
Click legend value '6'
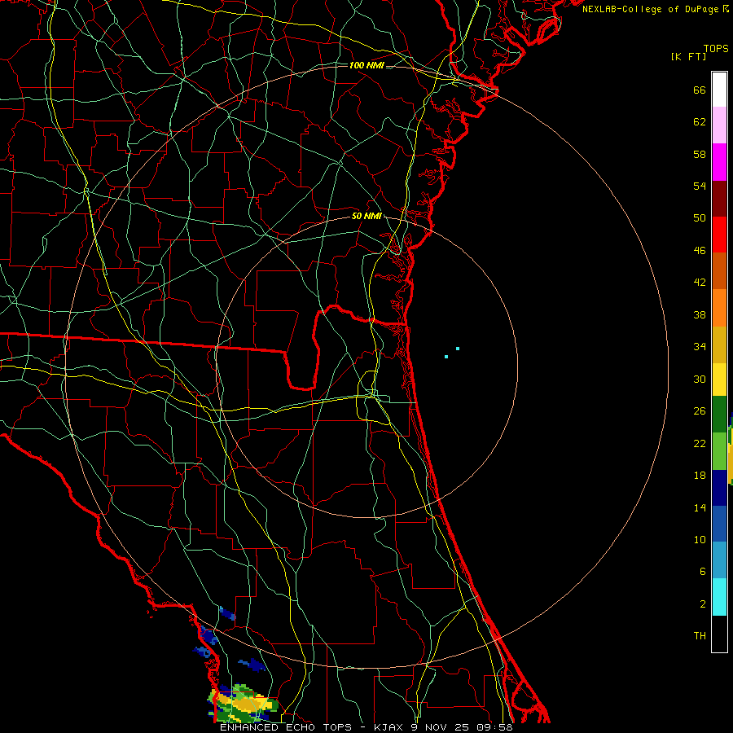pos(702,572)
